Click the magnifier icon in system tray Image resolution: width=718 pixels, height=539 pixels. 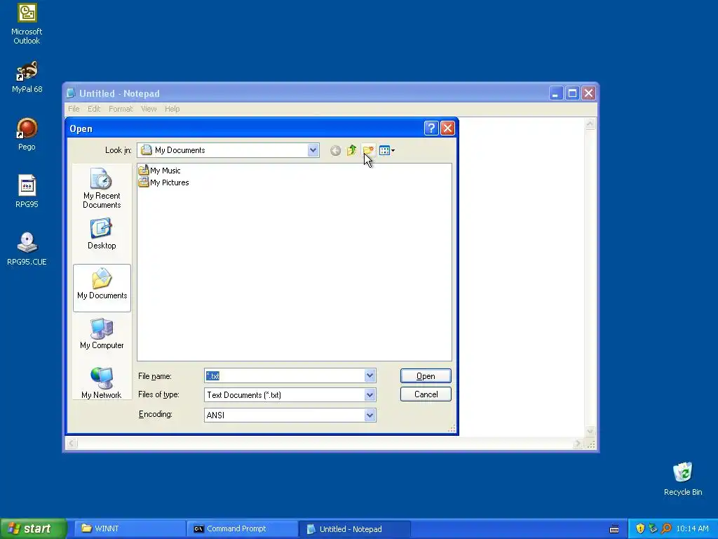click(x=666, y=528)
